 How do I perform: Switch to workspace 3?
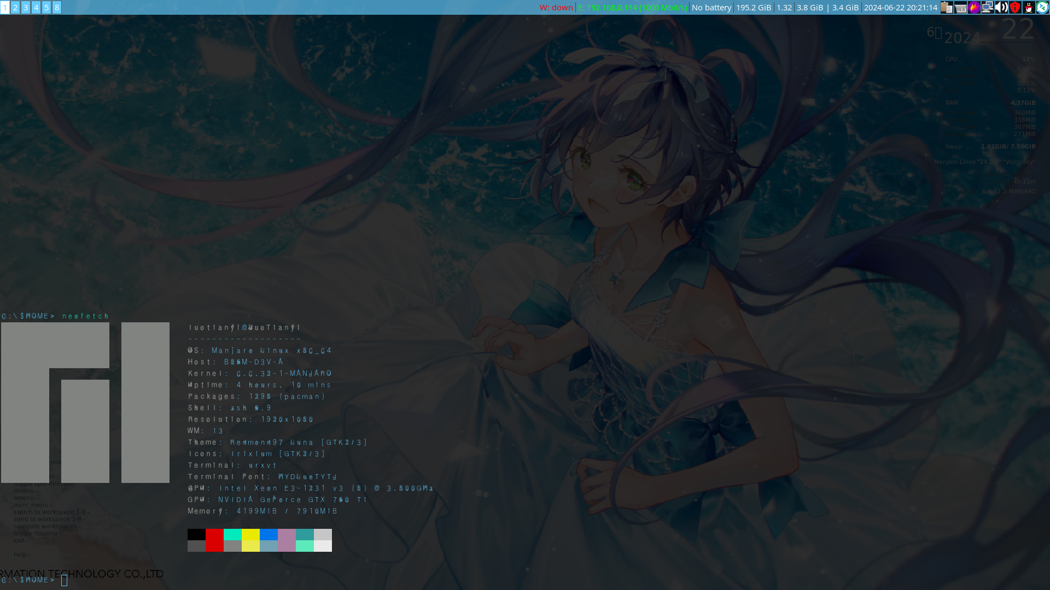coord(26,7)
